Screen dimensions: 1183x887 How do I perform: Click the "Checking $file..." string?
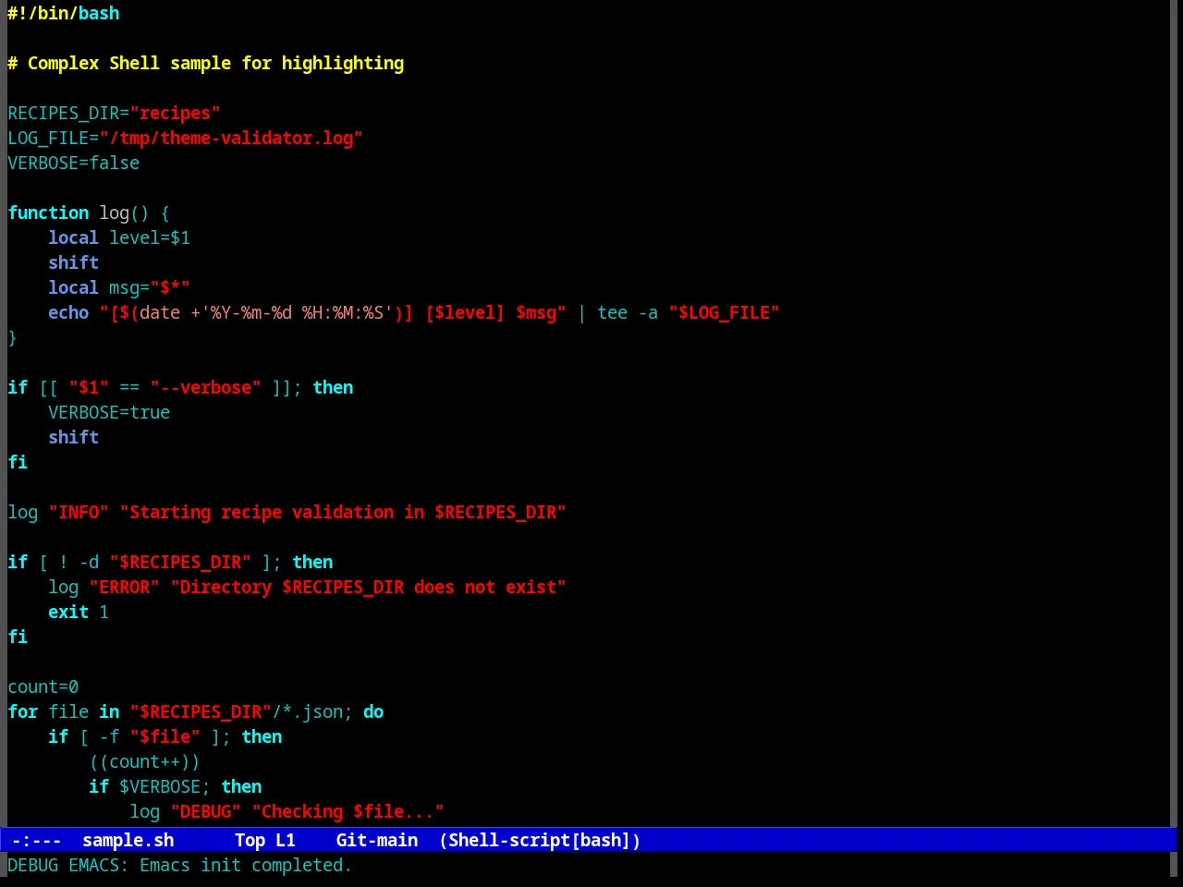pos(348,811)
